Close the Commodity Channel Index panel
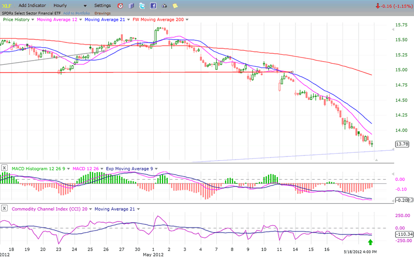This screenshot has width=414, height=257. (x=5, y=208)
